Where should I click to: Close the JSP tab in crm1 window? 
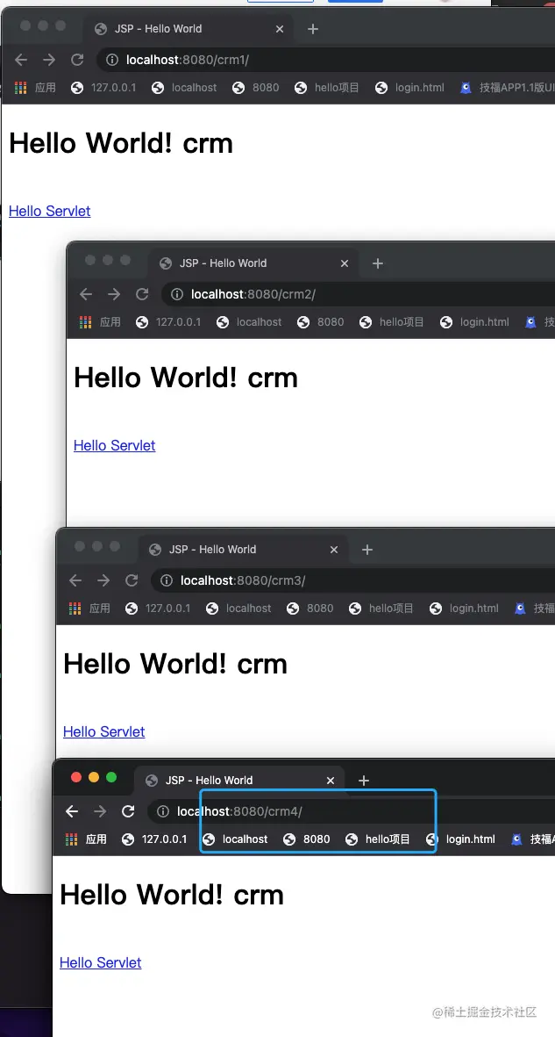pyautogui.click(x=280, y=29)
